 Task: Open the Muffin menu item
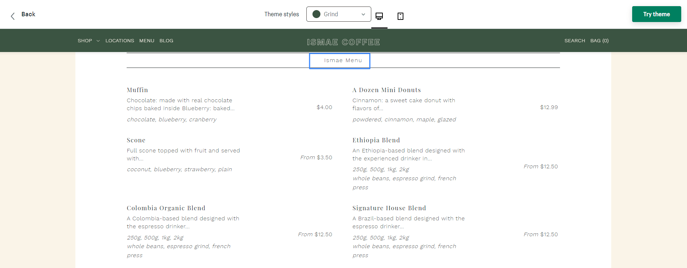point(137,90)
